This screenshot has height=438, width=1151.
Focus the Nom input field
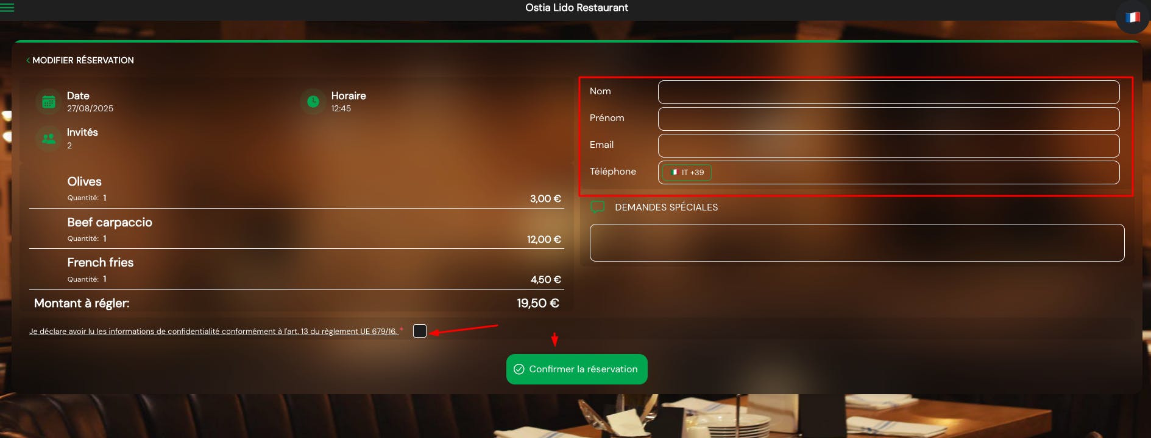point(889,92)
